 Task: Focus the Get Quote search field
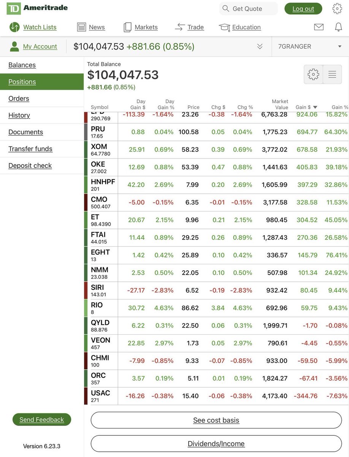pos(248,9)
